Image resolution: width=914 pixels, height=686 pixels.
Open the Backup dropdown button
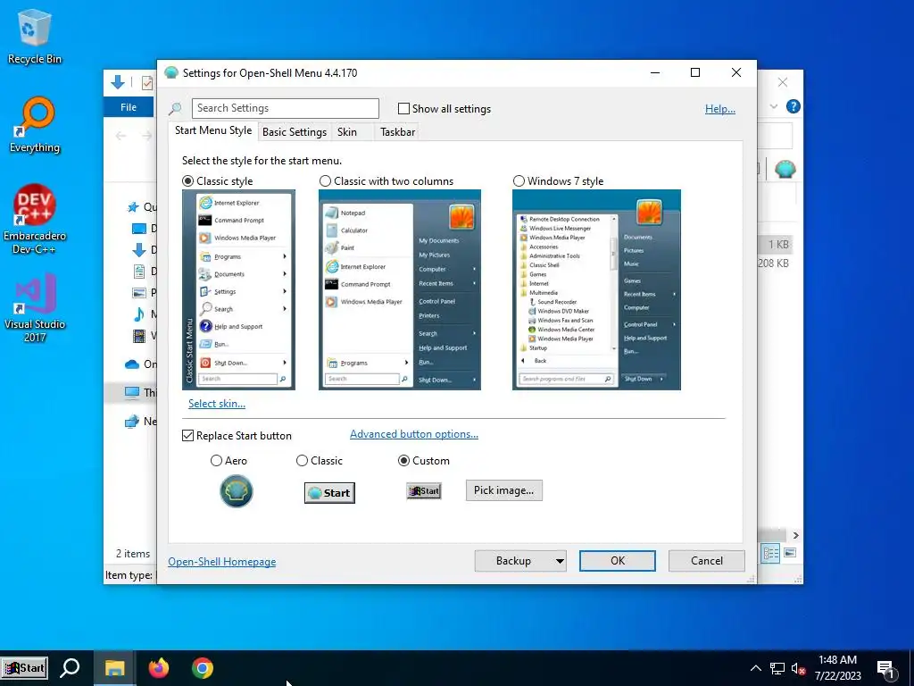tap(520, 561)
